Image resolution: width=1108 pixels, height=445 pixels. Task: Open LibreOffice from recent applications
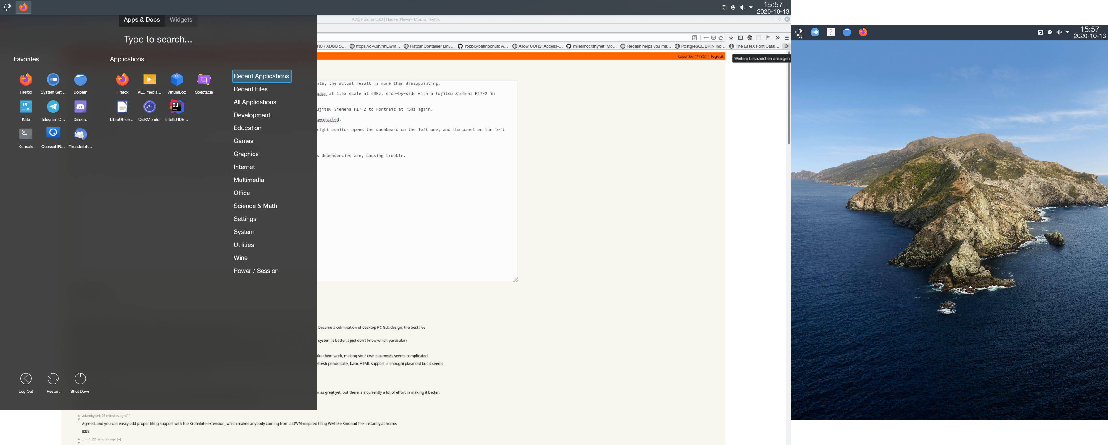(x=122, y=111)
